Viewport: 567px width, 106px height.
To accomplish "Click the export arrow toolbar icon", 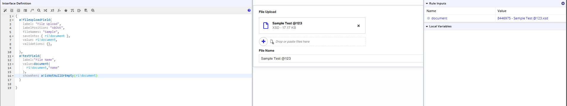I will coord(79,11).
